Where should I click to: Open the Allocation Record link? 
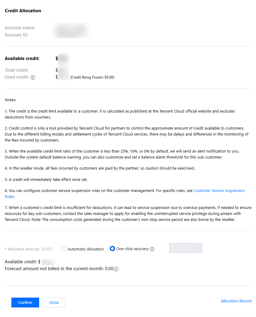pyautogui.click(x=236, y=301)
